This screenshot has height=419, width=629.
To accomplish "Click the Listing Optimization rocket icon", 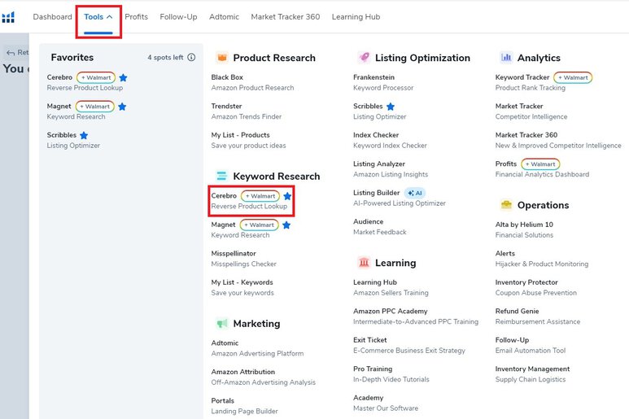I will (x=364, y=57).
